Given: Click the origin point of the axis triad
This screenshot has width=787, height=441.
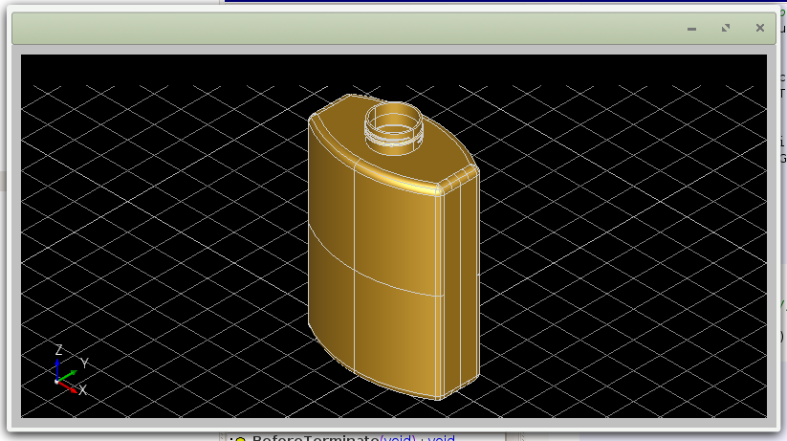Looking at the screenshot, I should [57, 382].
